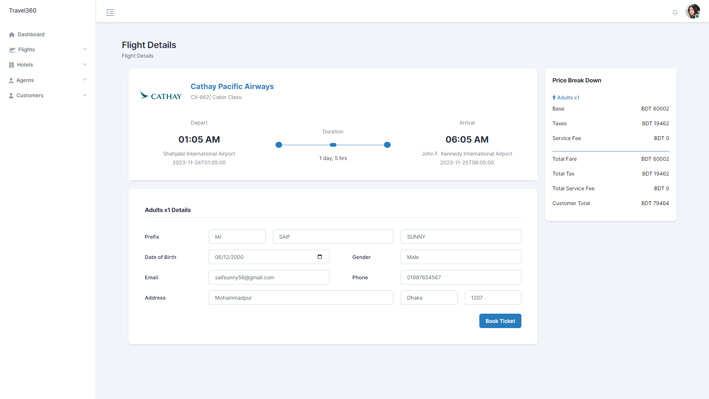This screenshot has width=709, height=399.
Task: Focus the Prefix field showing Mr
Action: pyautogui.click(x=237, y=236)
